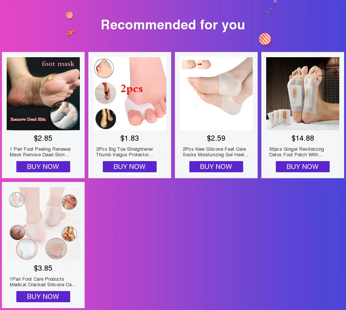Open the big toe straightener product image
Image resolution: width=346 pixels, height=310 pixels.
click(130, 94)
